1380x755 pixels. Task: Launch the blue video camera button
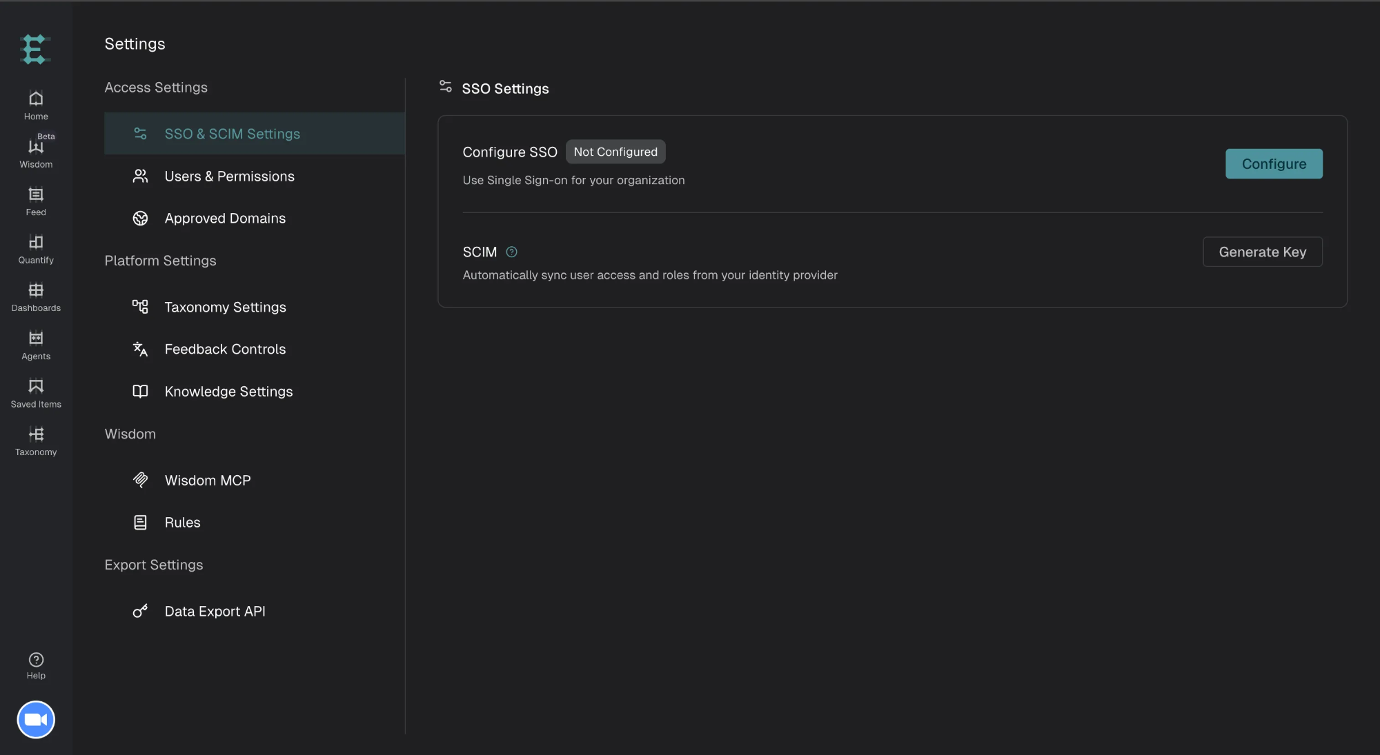point(36,720)
